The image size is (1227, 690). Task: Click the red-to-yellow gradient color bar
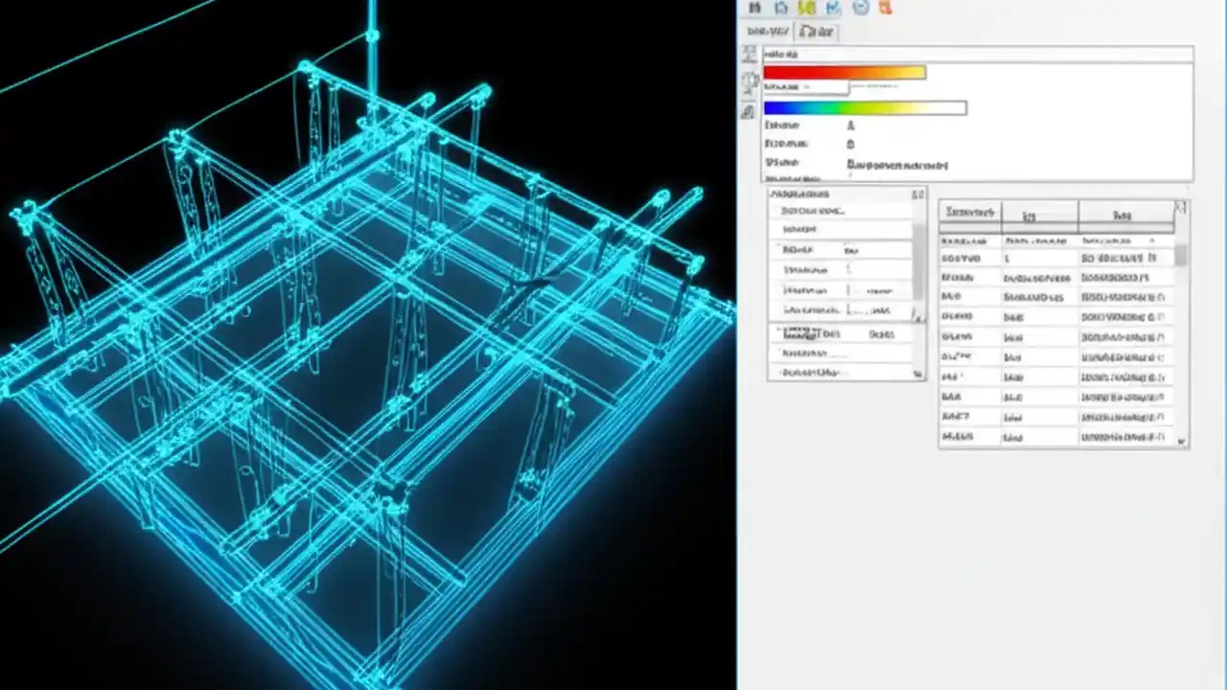844,73
